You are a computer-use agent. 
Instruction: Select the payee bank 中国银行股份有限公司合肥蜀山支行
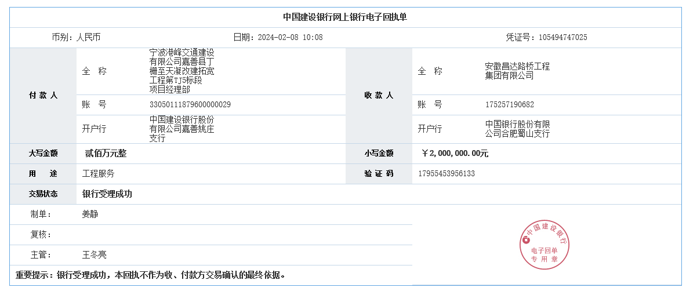517,129
